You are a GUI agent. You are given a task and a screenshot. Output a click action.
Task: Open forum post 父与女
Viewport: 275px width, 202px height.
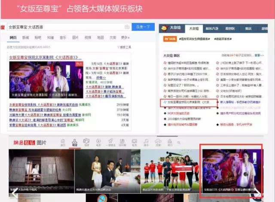coord(231,91)
